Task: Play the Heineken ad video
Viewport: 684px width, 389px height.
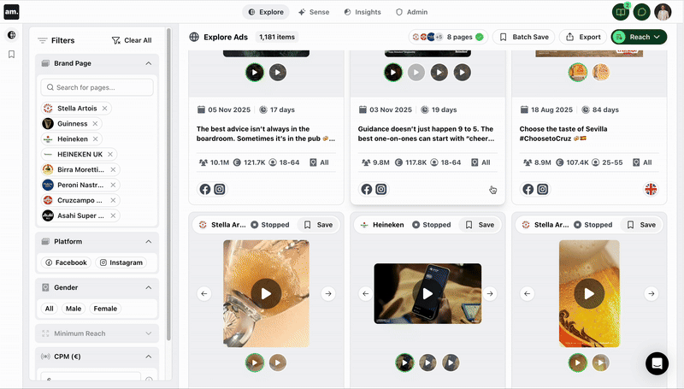Action: pos(427,293)
